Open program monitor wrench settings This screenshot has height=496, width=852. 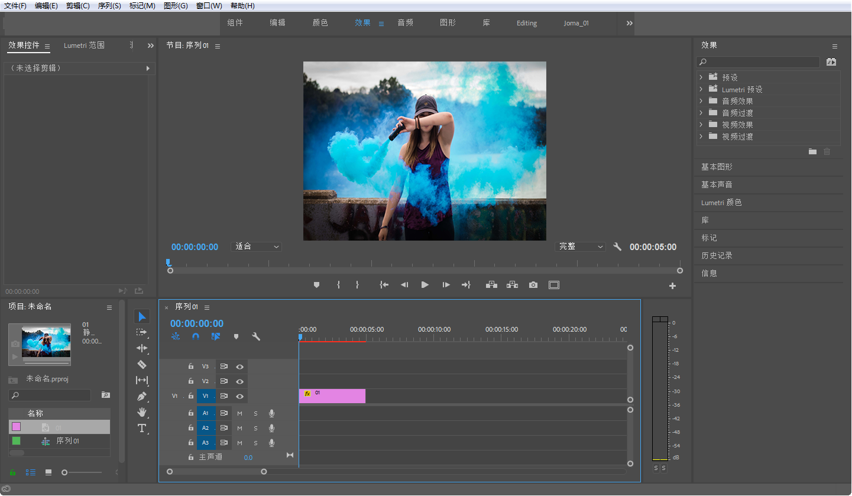(x=617, y=247)
